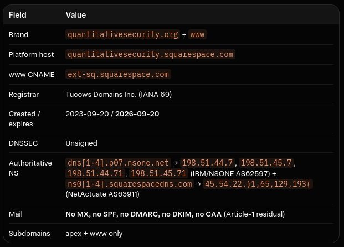Click the IP address 198.51.44.71
The width and height of the screenshot is (344, 247).
click(95, 173)
